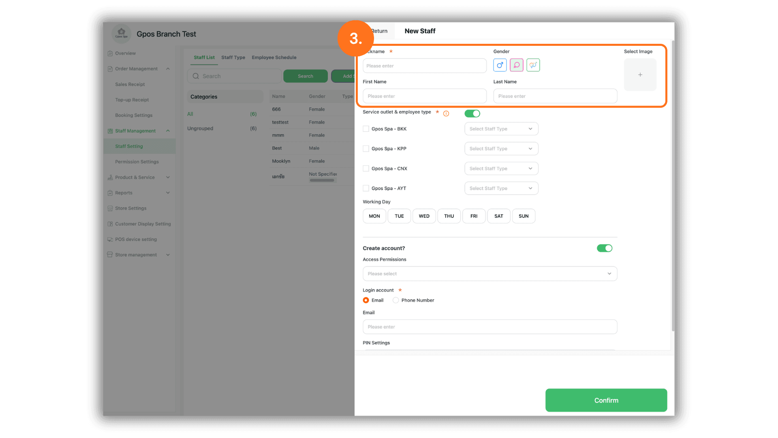
Task: Click the Return link
Action: [x=379, y=31]
